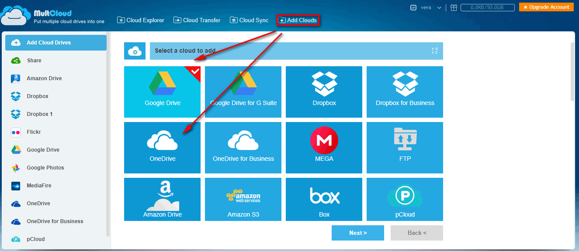The image size is (579, 251).
Task: Open Cloud Explorer tab
Action: click(x=140, y=20)
